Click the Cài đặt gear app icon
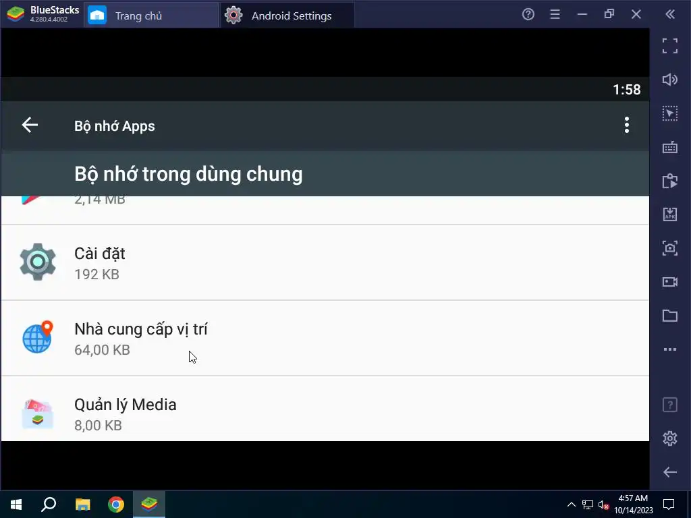Image resolution: width=691 pixels, height=518 pixels. point(38,262)
